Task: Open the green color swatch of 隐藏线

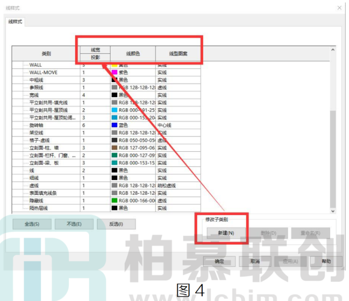Action: 114,200
